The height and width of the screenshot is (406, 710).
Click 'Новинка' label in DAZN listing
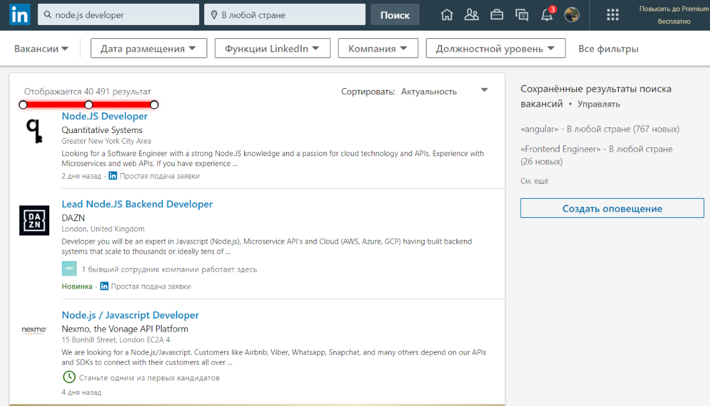(77, 286)
